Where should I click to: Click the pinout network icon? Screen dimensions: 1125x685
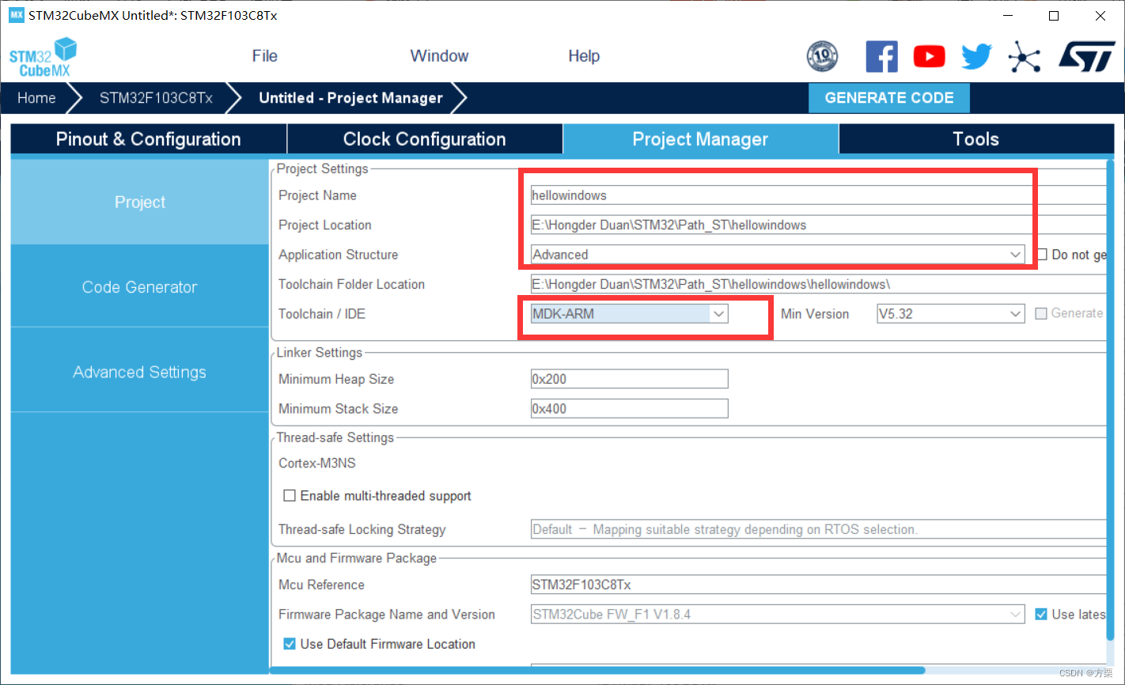1025,56
